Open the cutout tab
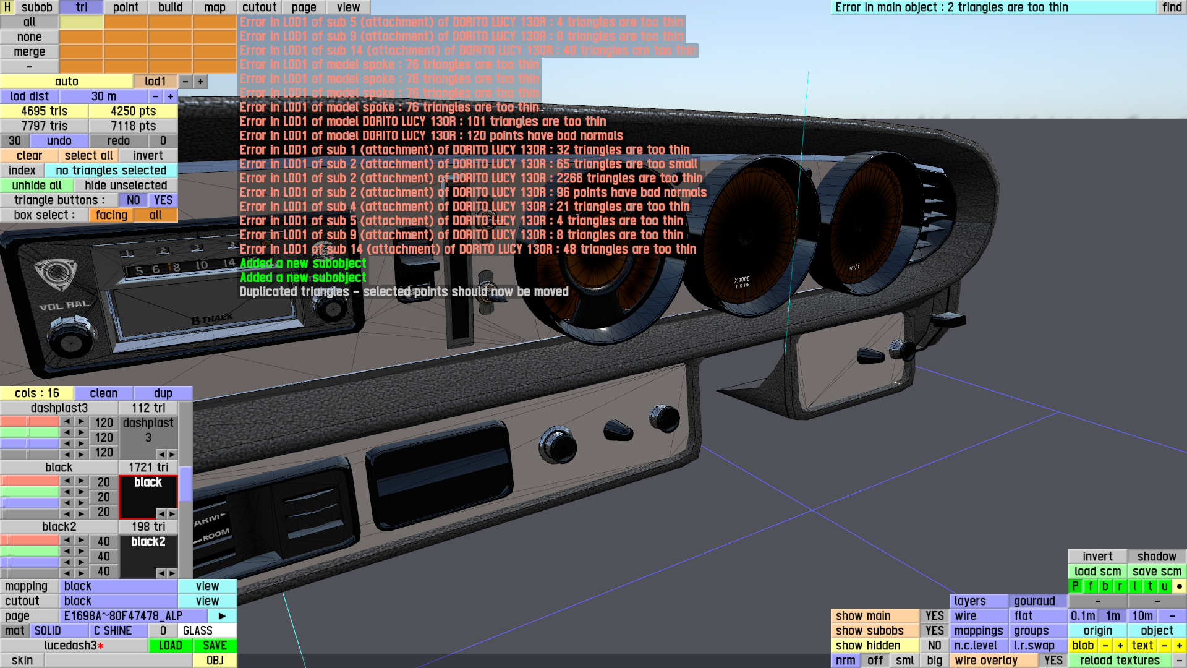The width and height of the screenshot is (1187, 668). pyautogui.click(x=259, y=7)
